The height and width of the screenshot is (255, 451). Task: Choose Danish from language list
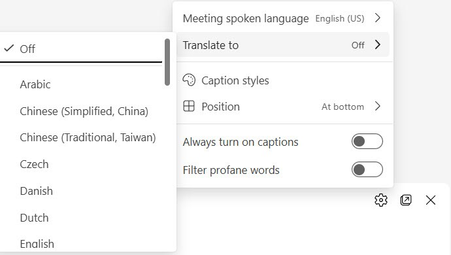[81, 191]
